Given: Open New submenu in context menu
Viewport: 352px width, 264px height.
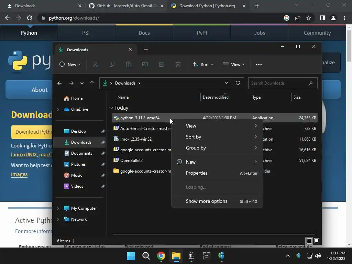Looking at the screenshot, I should coord(217,162).
